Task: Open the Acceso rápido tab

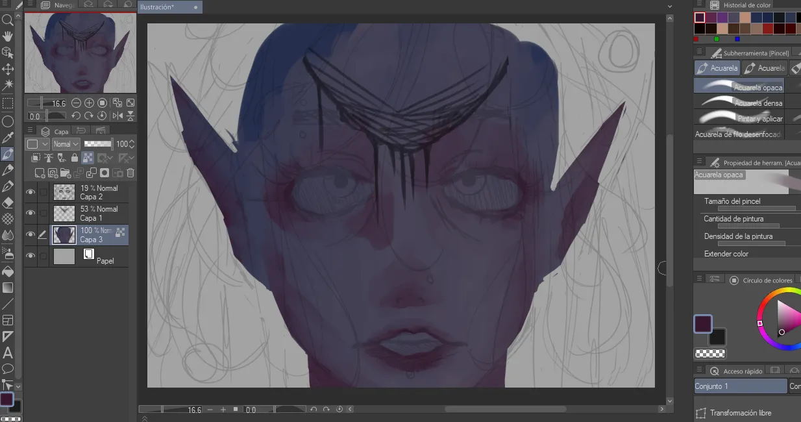Action: (735, 371)
